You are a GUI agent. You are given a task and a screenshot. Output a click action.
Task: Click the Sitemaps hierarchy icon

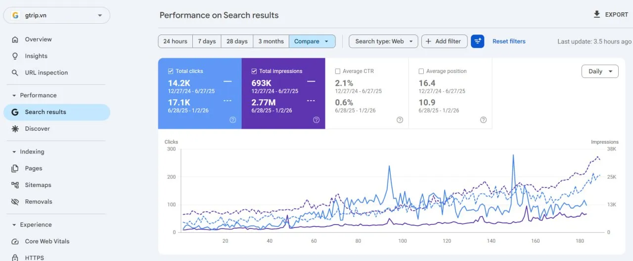15,185
